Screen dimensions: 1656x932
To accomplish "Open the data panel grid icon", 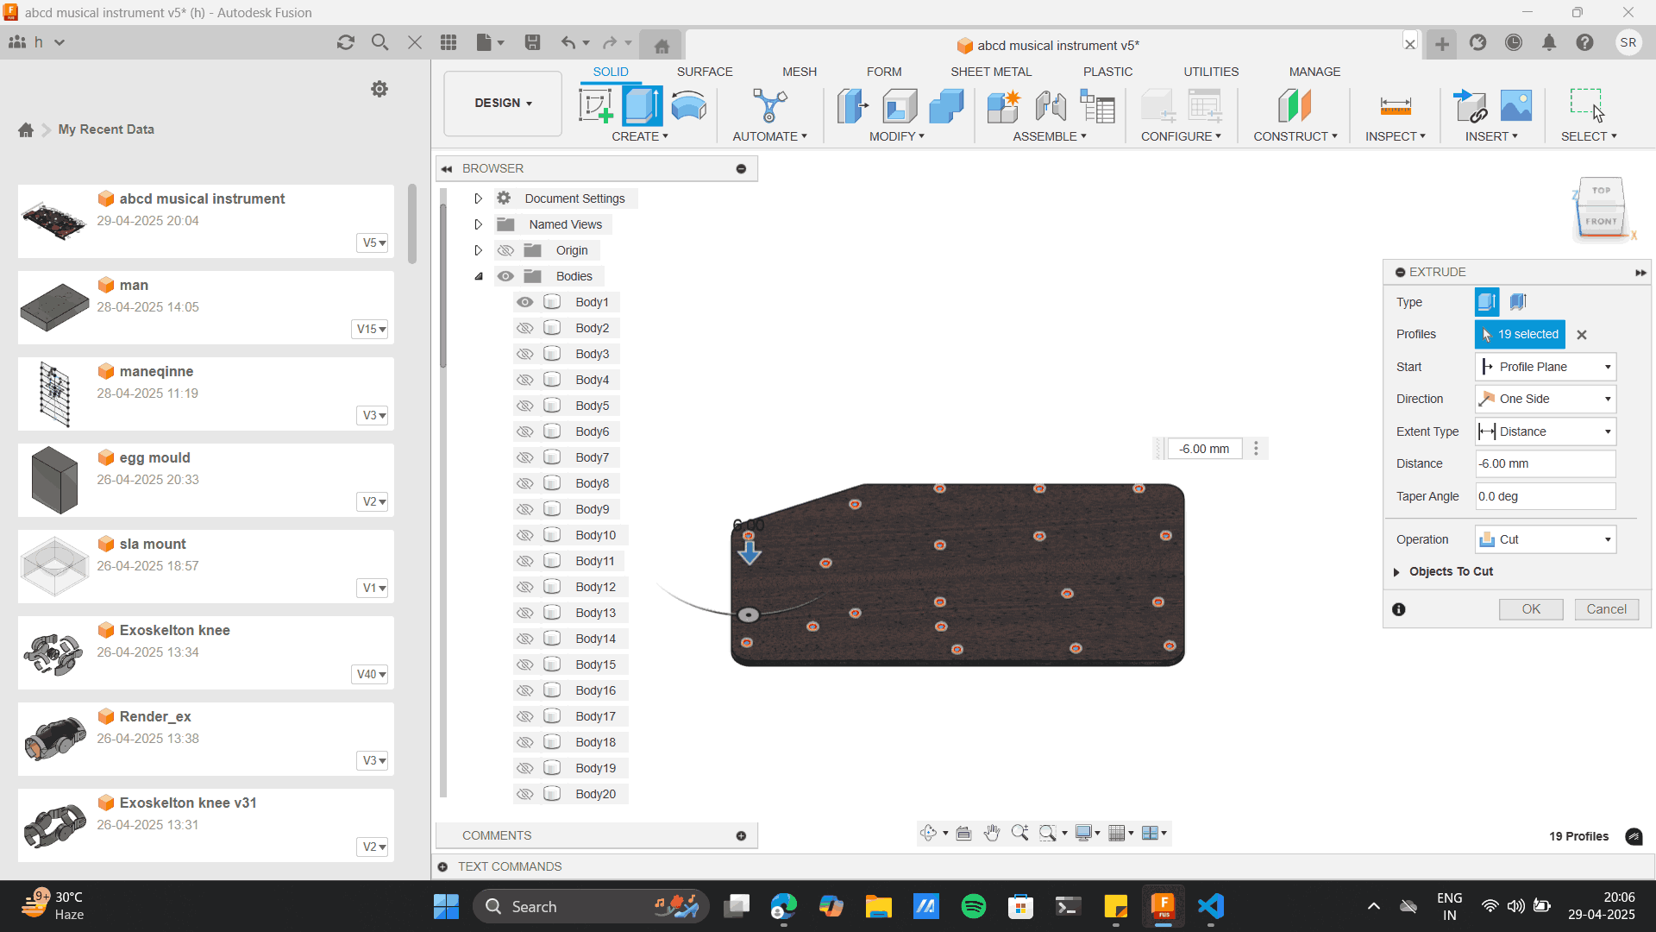I will point(448,42).
